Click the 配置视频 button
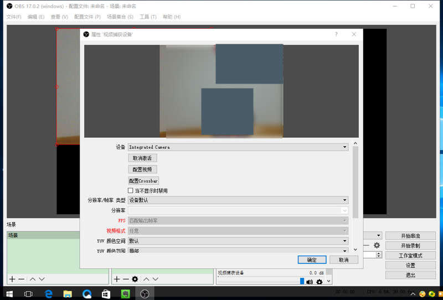 click(x=142, y=169)
